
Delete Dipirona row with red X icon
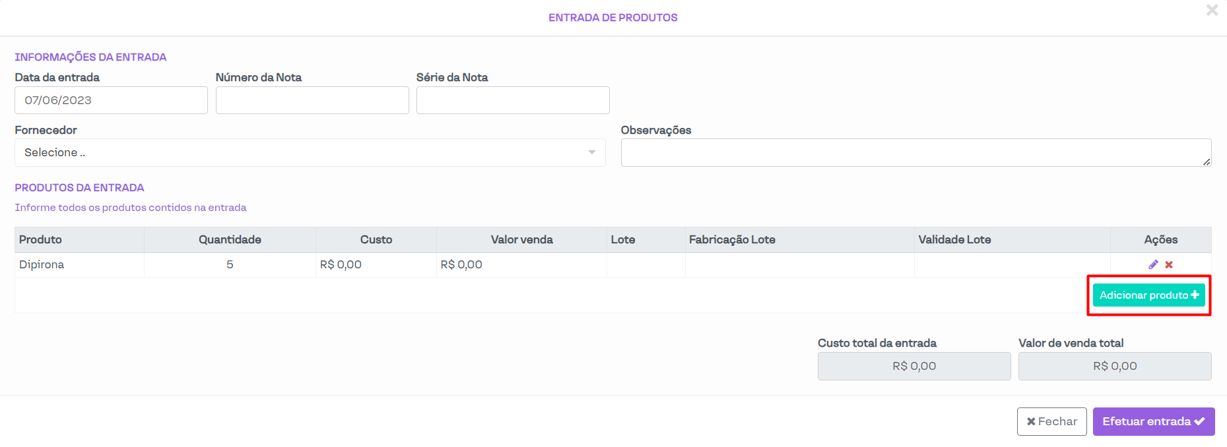point(1169,264)
